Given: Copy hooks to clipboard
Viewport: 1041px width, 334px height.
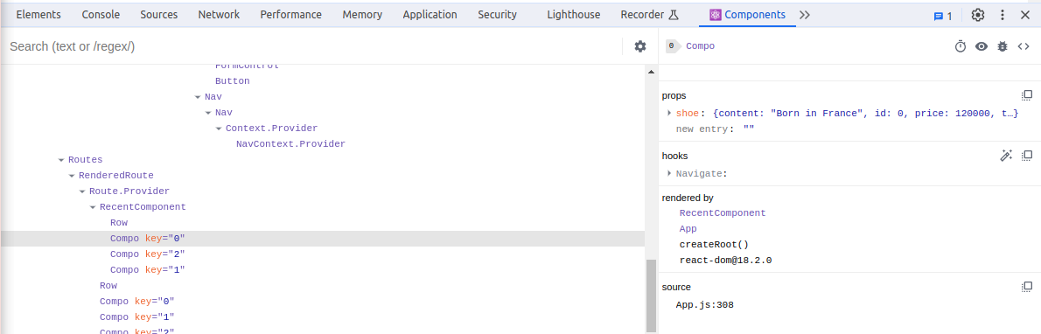Looking at the screenshot, I should click(x=1026, y=156).
